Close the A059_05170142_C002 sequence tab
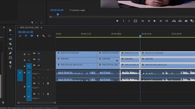The height and width of the screenshot is (109, 195). tap(17, 28)
